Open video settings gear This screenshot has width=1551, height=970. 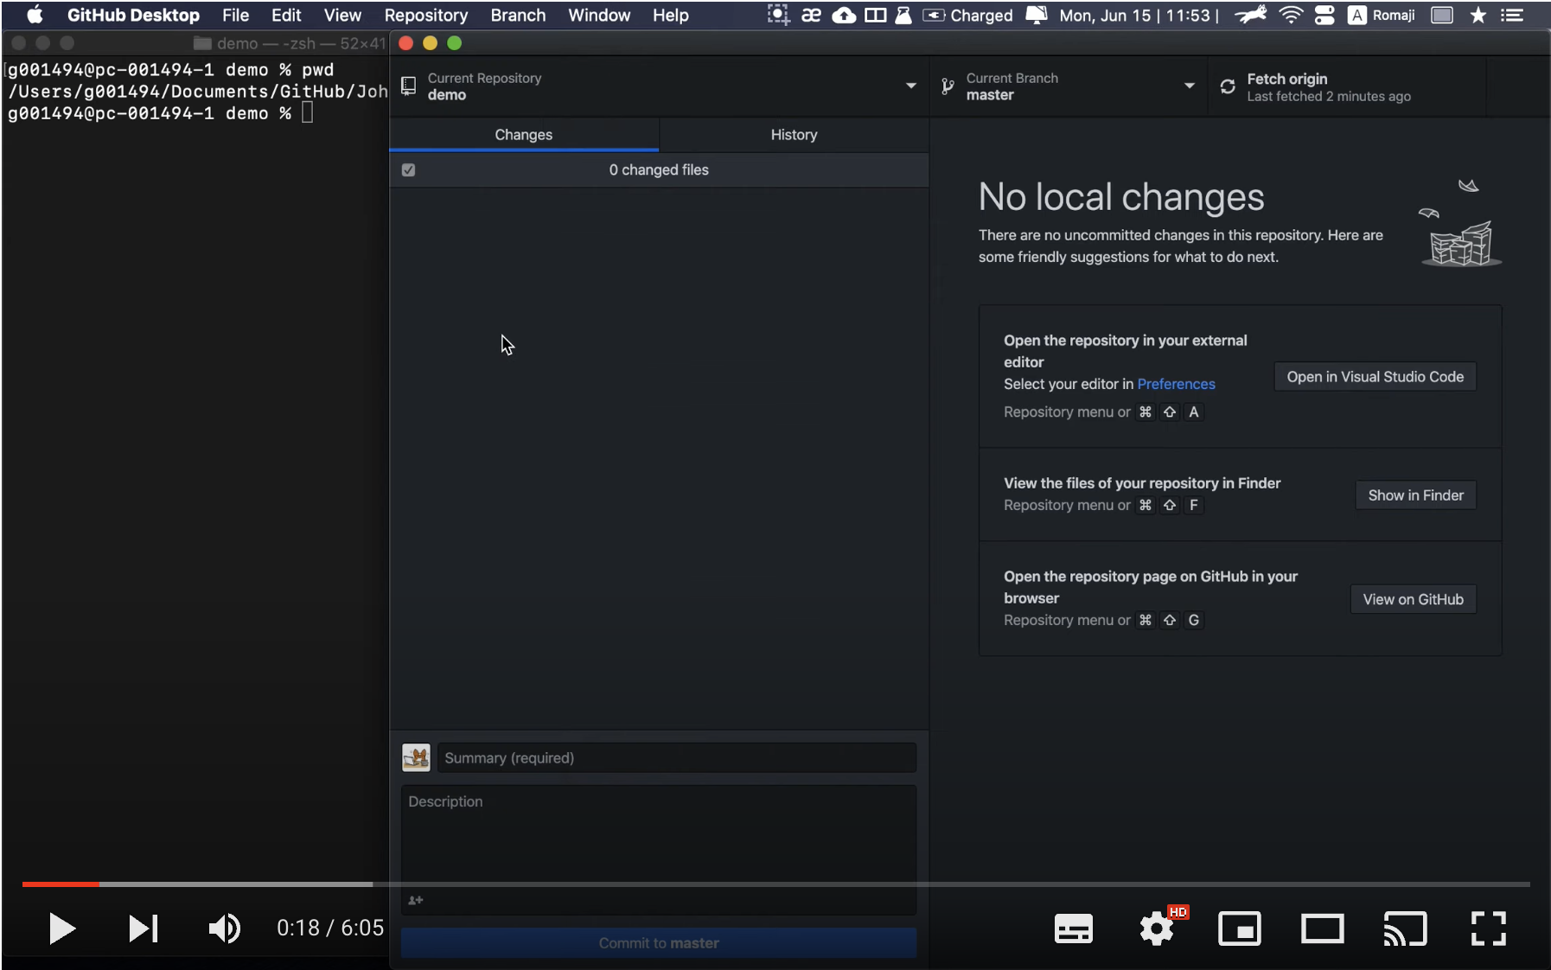[1157, 929]
